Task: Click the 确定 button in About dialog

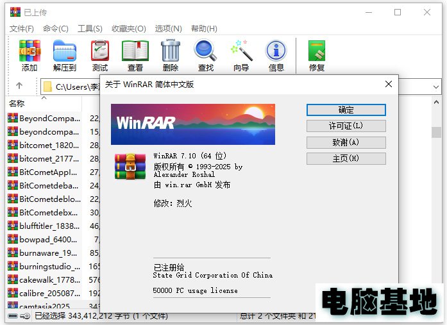Action: pyautogui.click(x=346, y=110)
